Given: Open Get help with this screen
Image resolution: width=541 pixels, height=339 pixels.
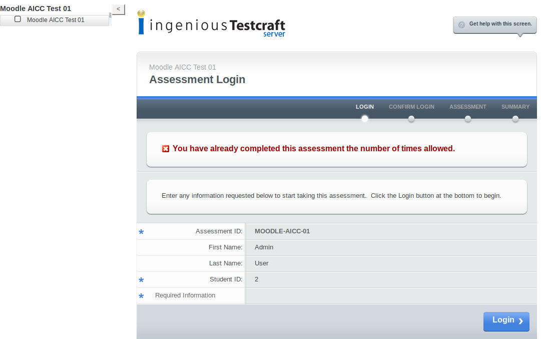Looking at the screenshot, I should click(x=495, y=25).
